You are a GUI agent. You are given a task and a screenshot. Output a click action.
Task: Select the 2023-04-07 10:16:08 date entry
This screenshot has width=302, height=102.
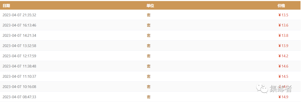pos(19,87)
